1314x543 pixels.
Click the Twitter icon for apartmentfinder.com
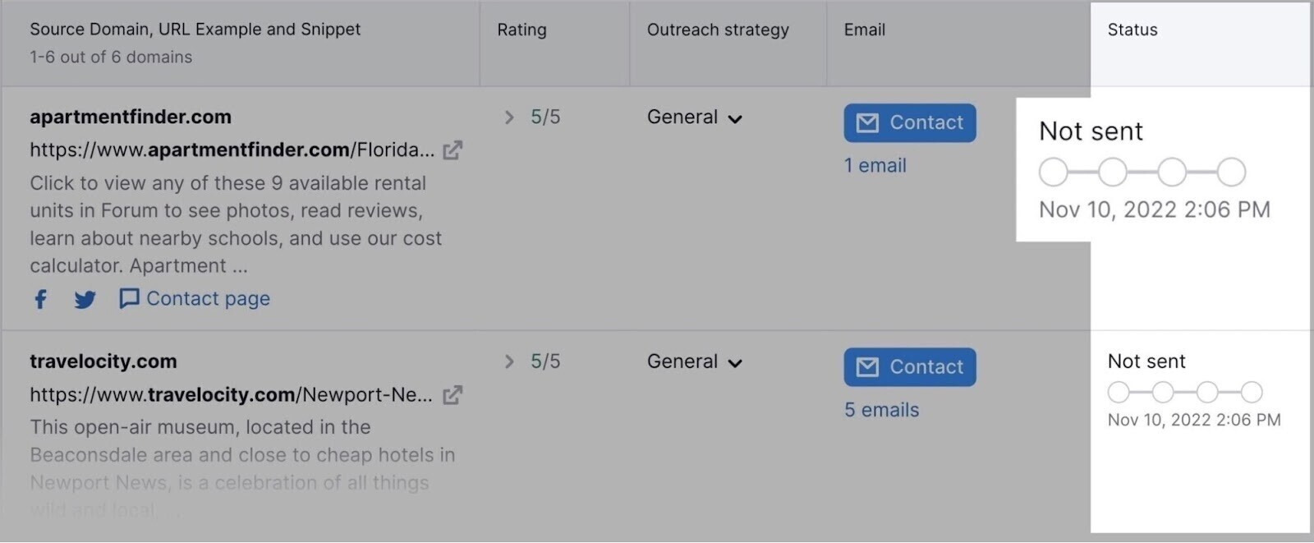coord(85,299)
